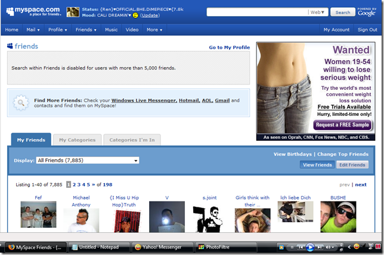Select the My Friends tab
Image resolution: width=384 pixels, height=255 pixels.
[31, 140]
